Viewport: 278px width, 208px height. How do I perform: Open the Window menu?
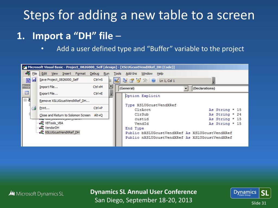147,74
